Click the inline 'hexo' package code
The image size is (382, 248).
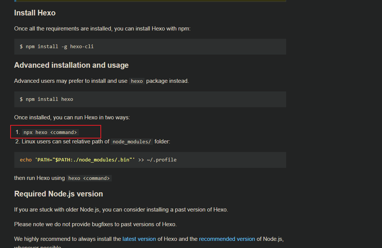[137, 81]
